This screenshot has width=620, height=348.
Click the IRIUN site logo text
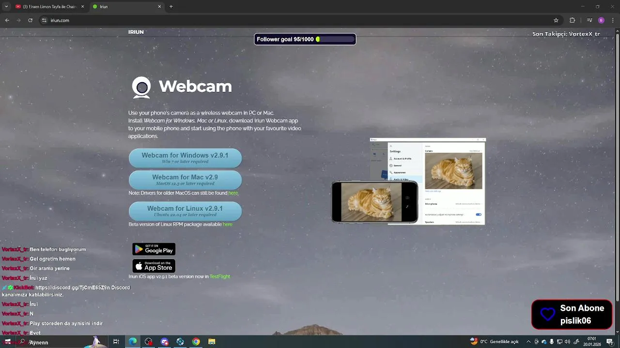coord(136,32)
